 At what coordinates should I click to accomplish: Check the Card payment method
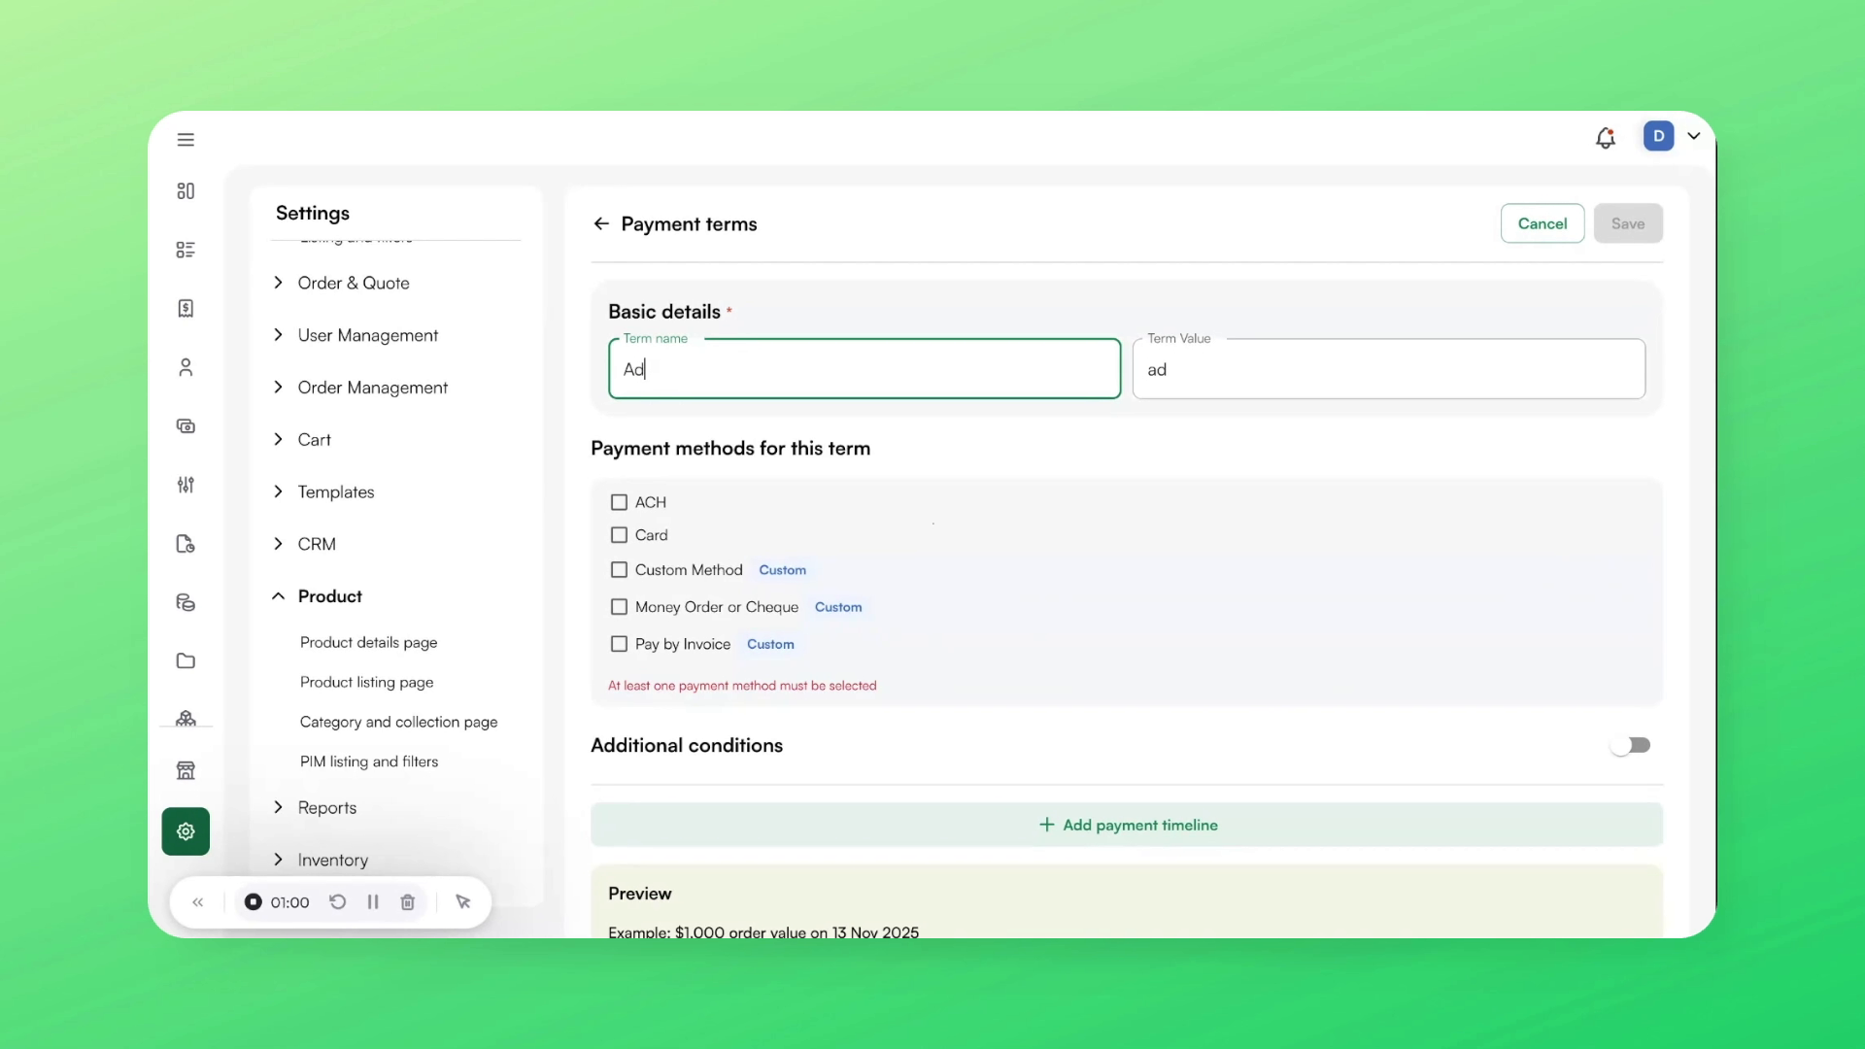pyautogui.click(x=619, y=535)
